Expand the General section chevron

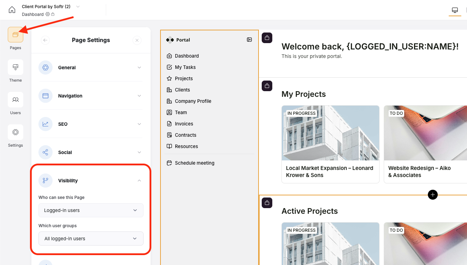click(139, 67)
